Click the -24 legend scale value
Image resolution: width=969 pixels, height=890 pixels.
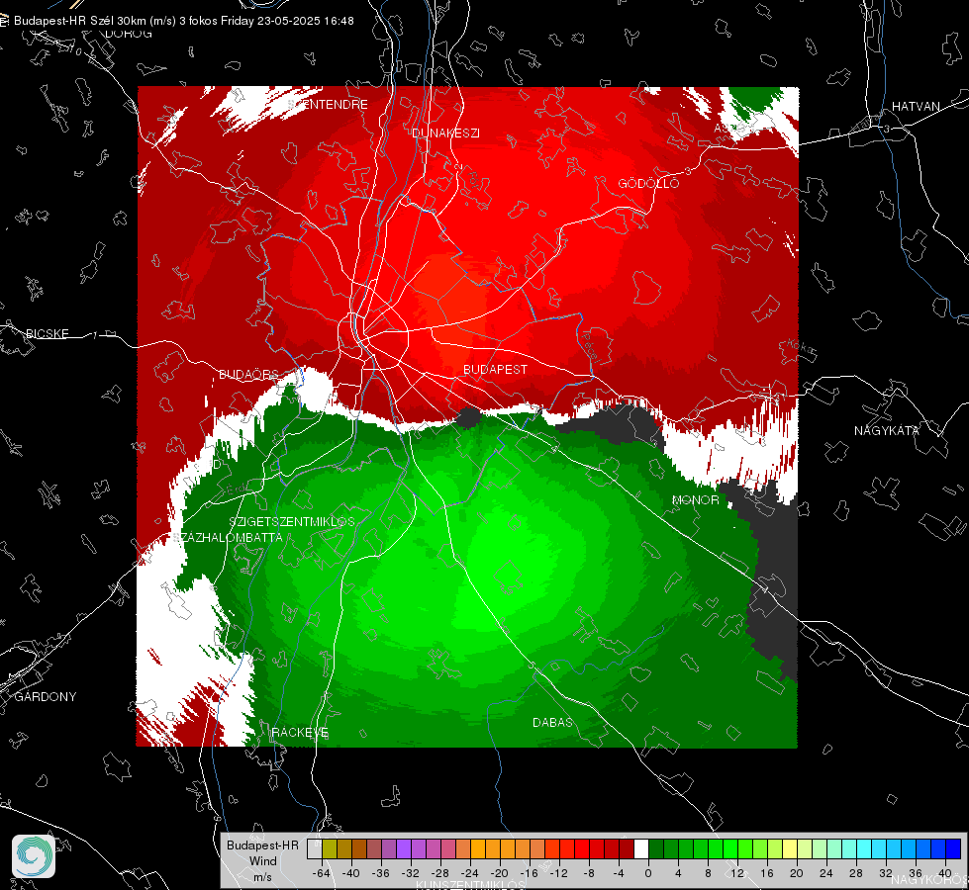470,873
